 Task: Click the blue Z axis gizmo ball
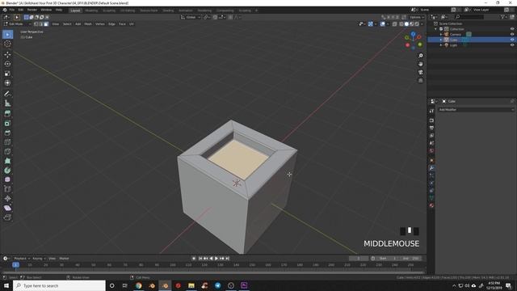tap(413, 34)
